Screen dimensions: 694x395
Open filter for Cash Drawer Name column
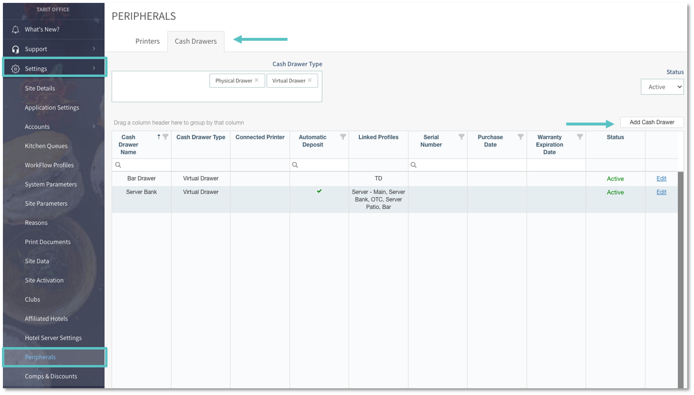tap(166, 137)
